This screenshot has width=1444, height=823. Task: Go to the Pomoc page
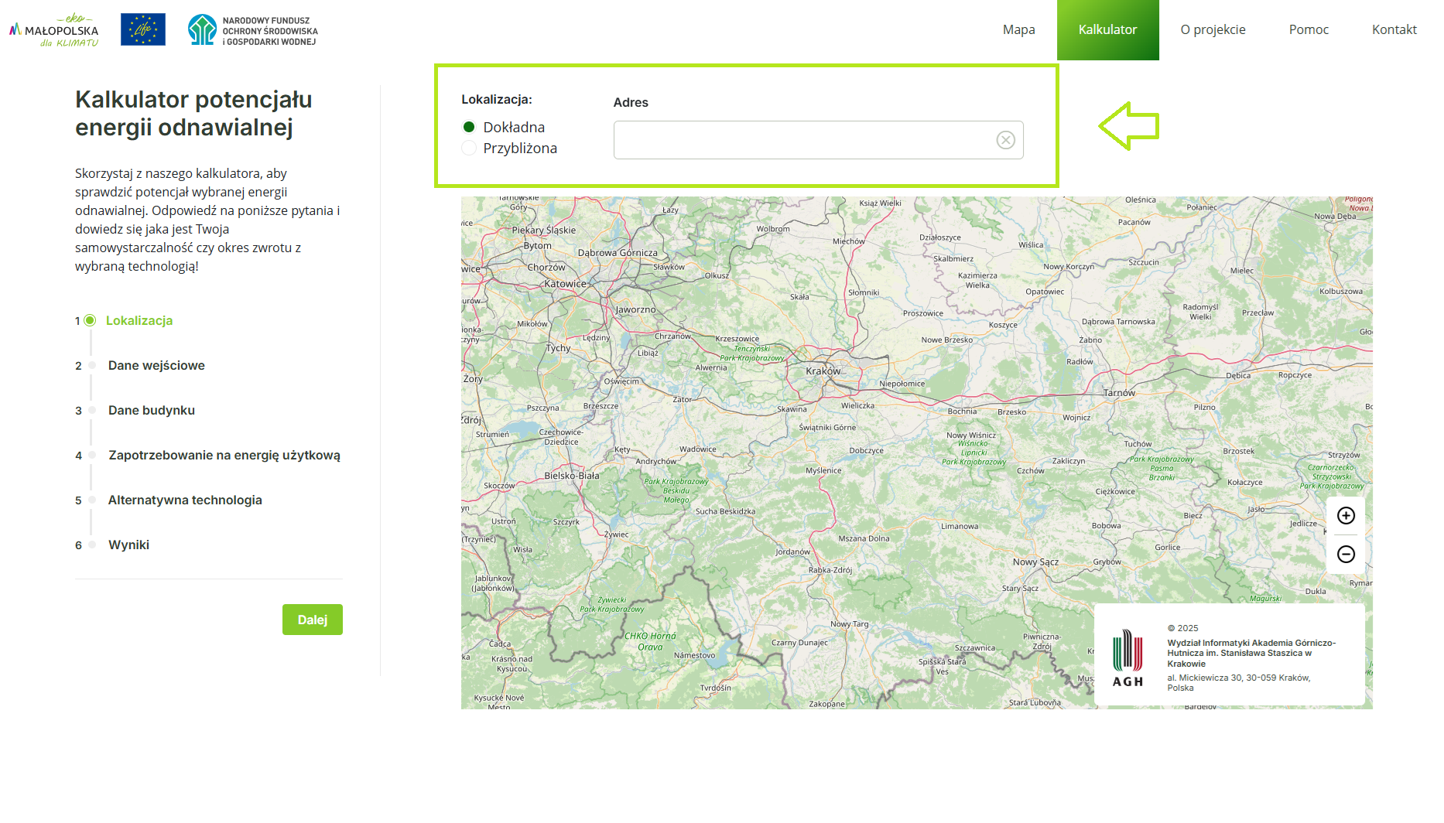[x=1309, y=29]
